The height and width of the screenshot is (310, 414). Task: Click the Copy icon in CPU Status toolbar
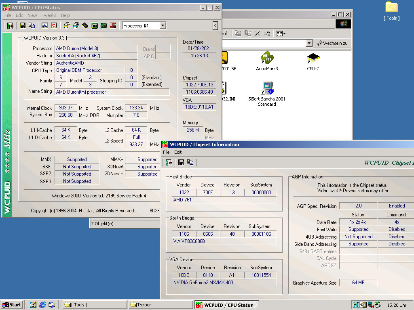coord(32,26)
